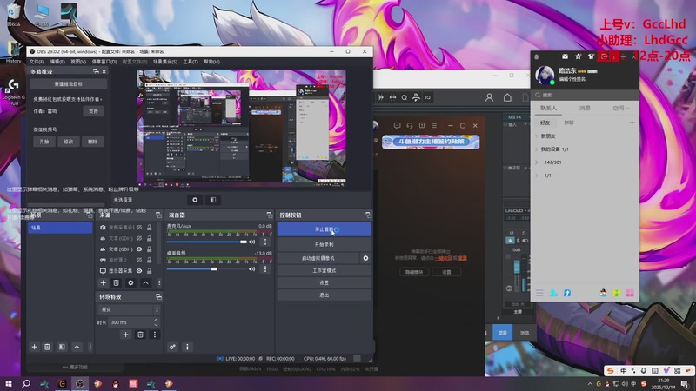
Task: Toggle M mute button in background mixer
Action: tap(512, 233)
